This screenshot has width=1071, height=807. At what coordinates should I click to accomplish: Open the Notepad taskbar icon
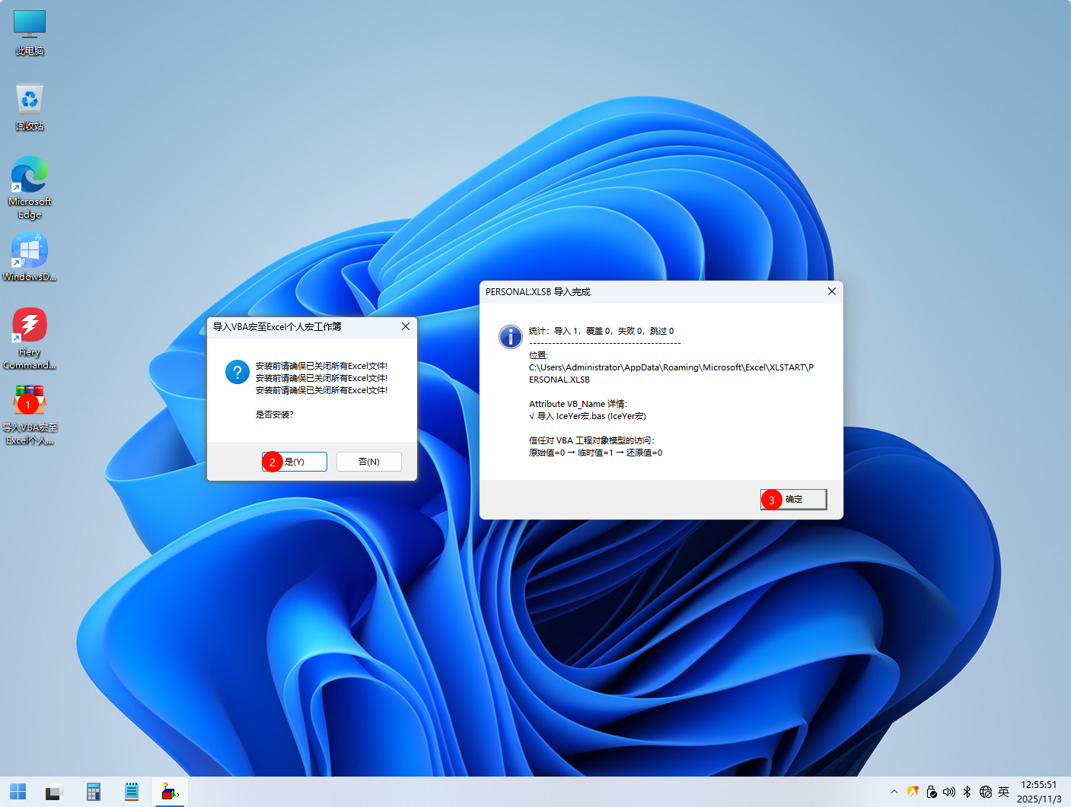pos(132,793)
